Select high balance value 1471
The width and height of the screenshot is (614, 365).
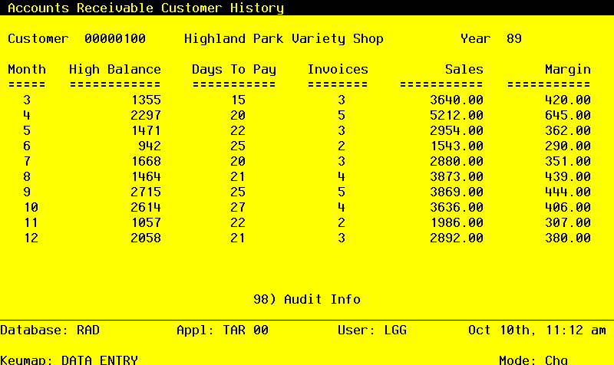[146, 130]
